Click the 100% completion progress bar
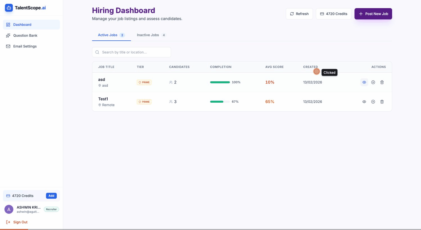Screen dimensions: 421x230 click(x=220, y=82)
